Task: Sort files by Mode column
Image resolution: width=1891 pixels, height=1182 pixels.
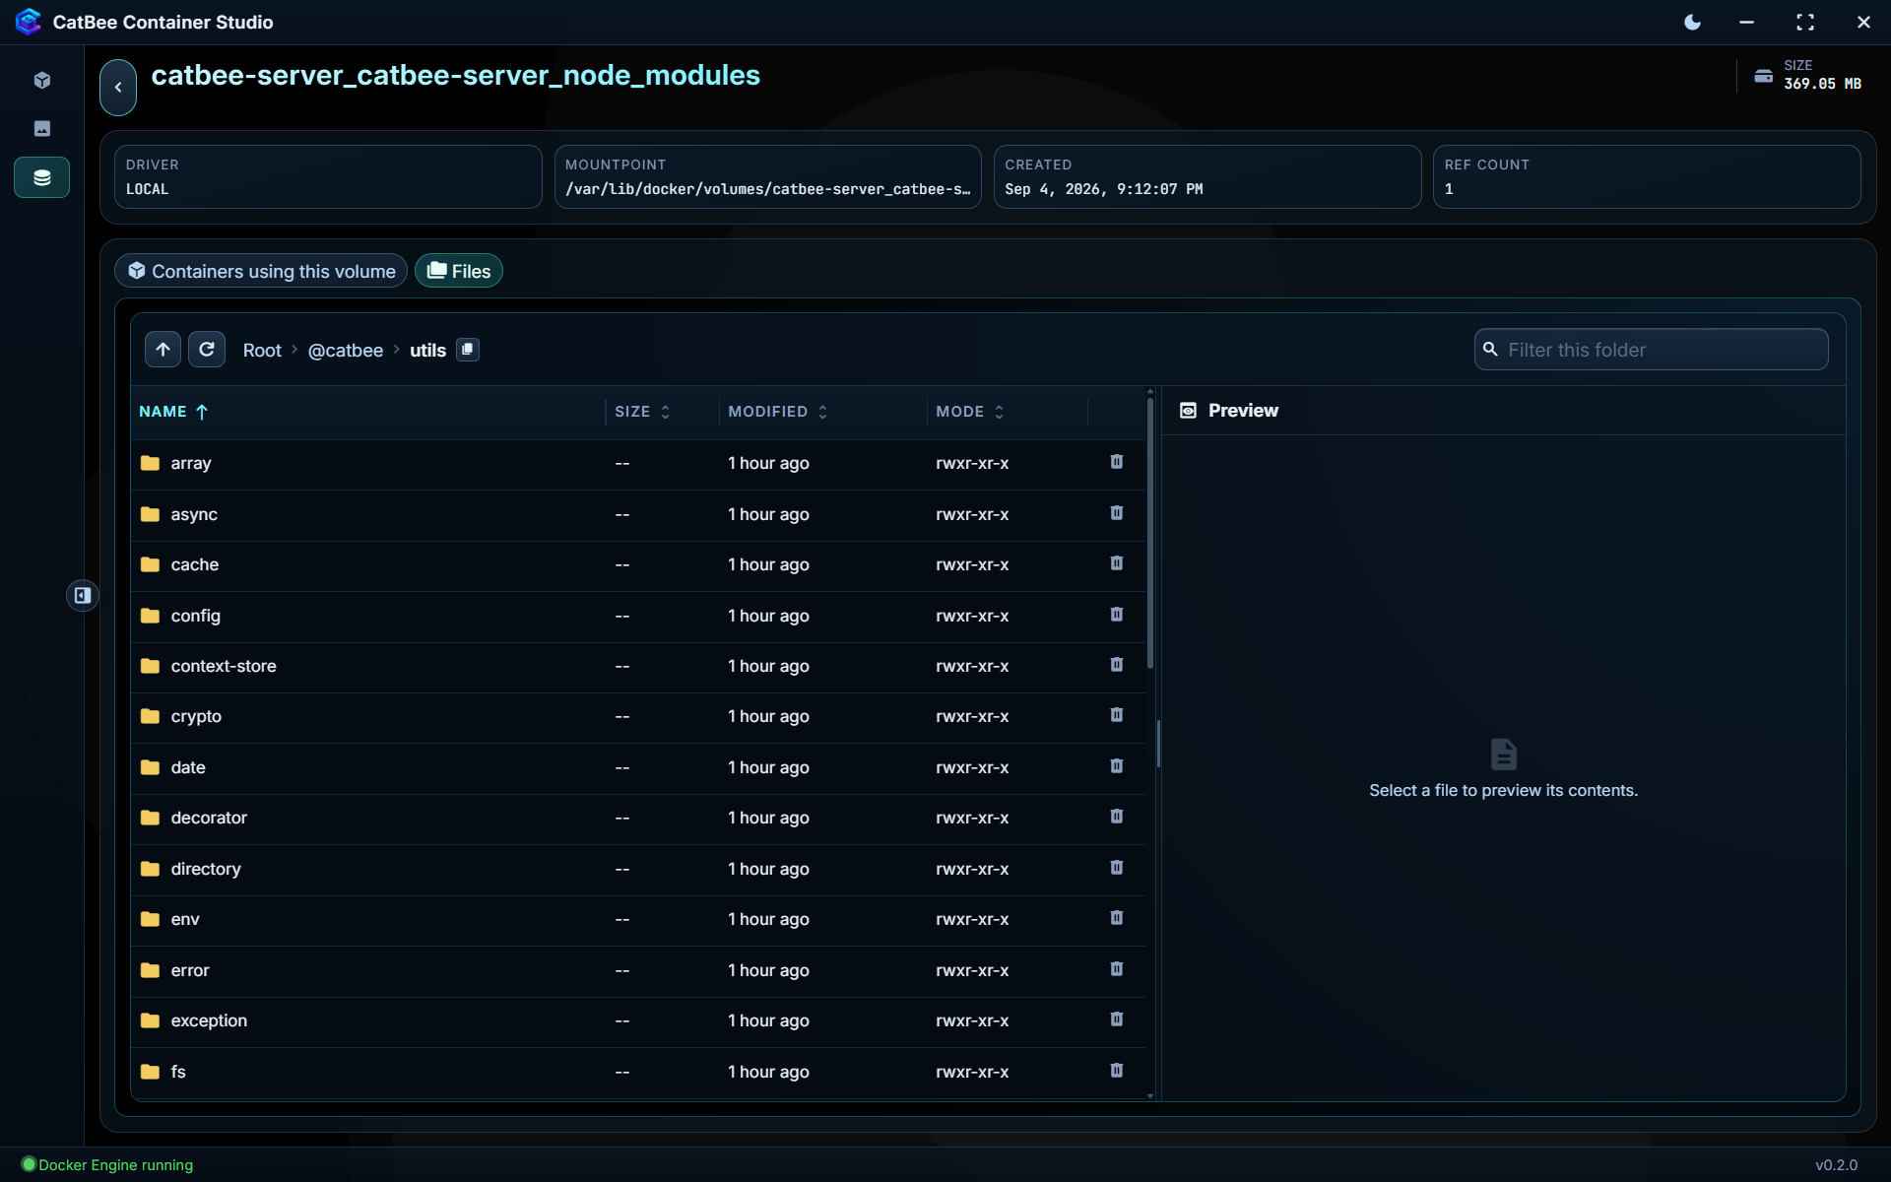Action: pyautogui.click(x=970, y=412)
